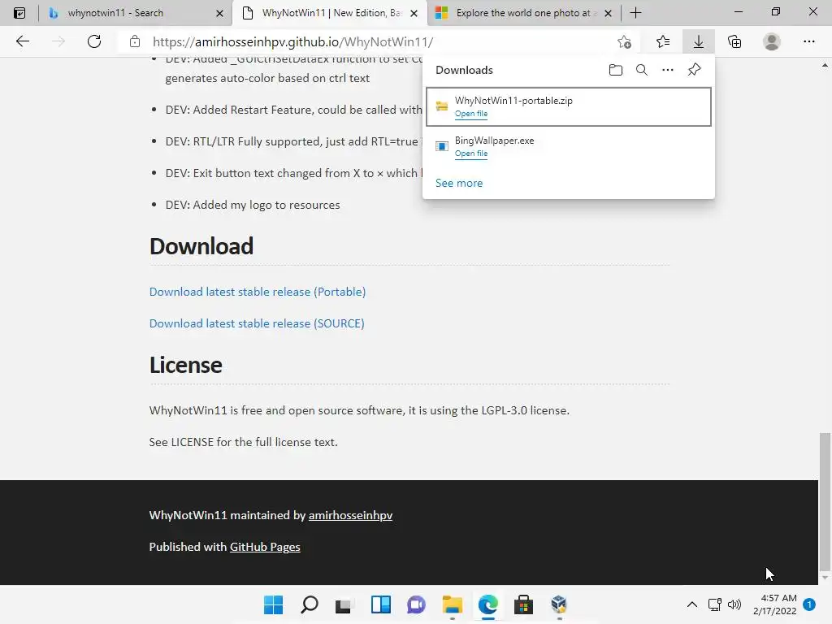The image size is (832, 624).
Task: Click the scrollbar up arrow
Action: click(x=825, y=65)
